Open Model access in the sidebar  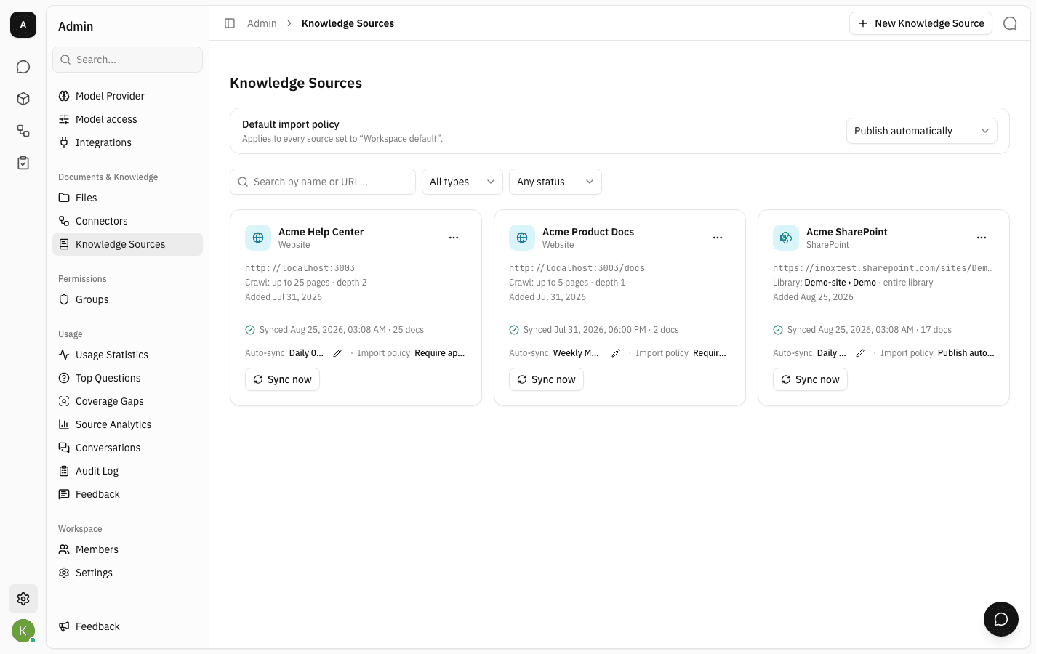(x=127, y=119)
